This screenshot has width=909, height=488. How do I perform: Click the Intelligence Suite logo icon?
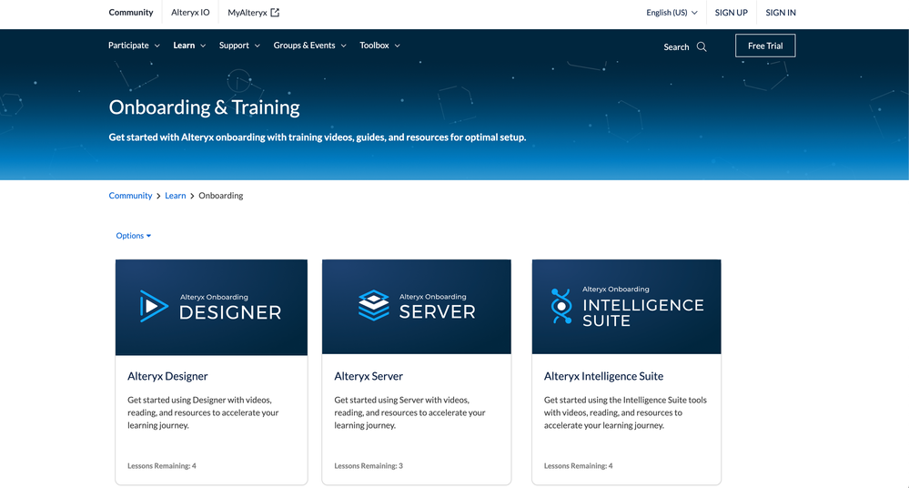[x=561, y=306]
